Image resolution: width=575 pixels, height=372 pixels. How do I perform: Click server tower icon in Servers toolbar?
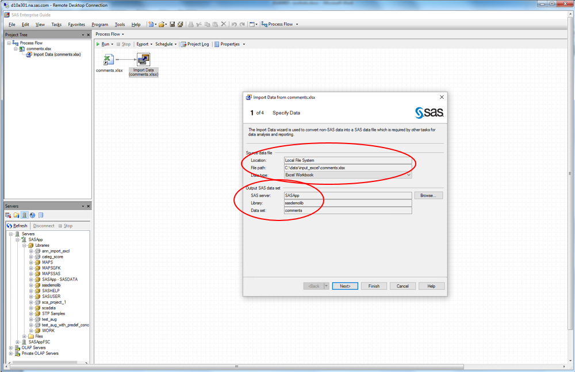[x=24, y=215]
